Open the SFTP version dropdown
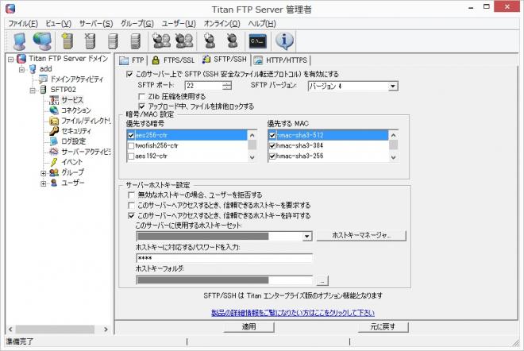The height and width of the screenshot is (351, 524). (x=393, y=87)
